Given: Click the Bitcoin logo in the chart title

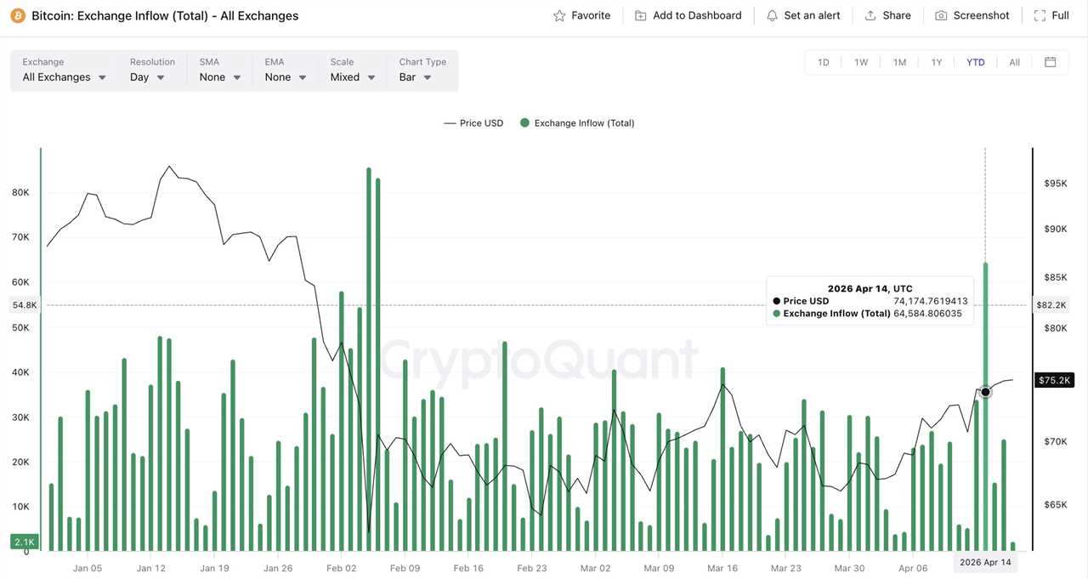Looking at the screenshot, I should (17, 15).
